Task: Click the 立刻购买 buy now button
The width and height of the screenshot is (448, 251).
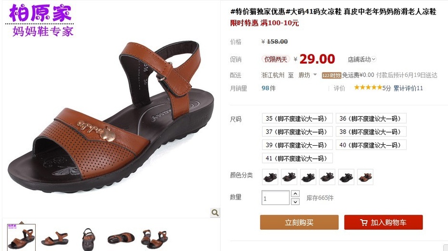Action: [299, 222]
